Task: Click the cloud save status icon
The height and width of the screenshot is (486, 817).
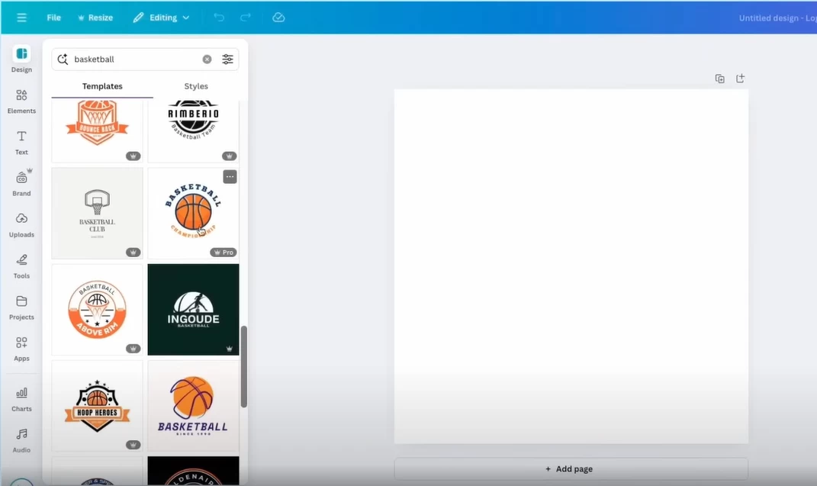Action: 278,18
